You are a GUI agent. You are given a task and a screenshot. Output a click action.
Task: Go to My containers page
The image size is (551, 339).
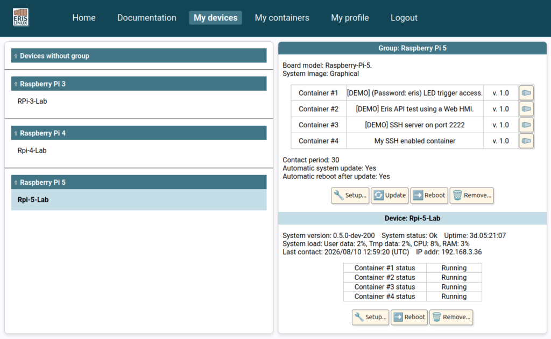(282, 18)
